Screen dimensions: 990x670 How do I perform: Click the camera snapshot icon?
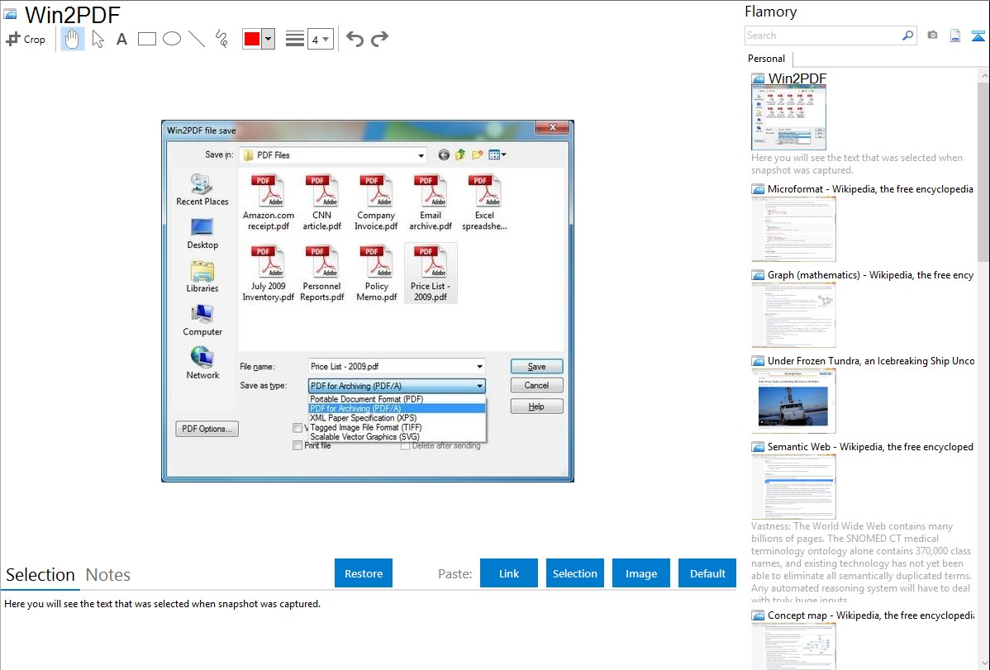932,36
